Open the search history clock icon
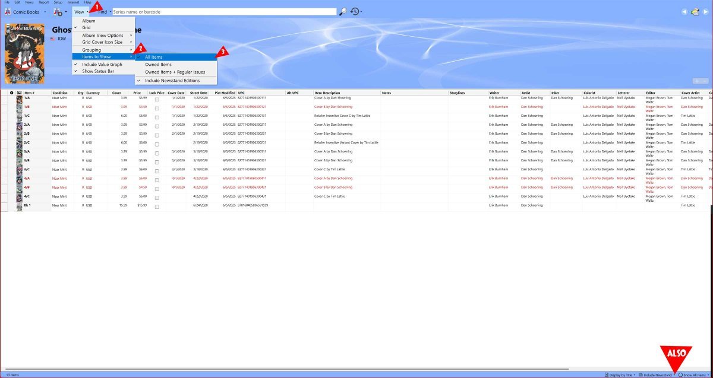This screenshot has width=713, height=378. [355, 11]
